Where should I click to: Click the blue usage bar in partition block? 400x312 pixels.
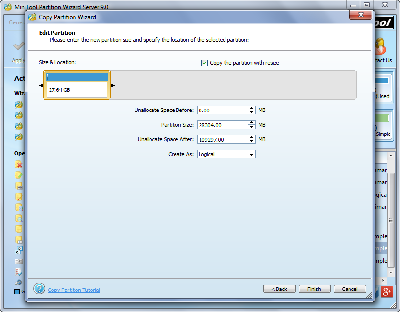pyautogui.click(x=77, y=77)
